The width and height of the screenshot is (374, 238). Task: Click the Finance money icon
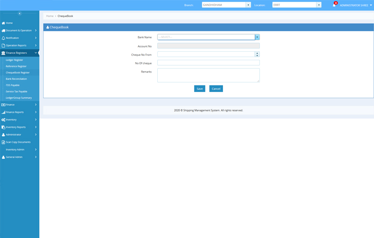coord(3,105)
